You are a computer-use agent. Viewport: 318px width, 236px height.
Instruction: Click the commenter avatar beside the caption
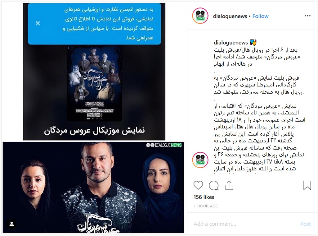(200, 160)
